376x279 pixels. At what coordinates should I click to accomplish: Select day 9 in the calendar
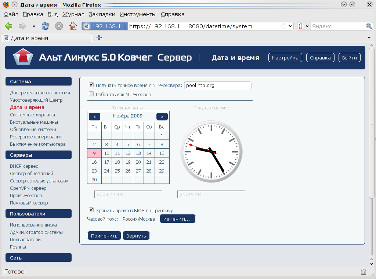(94, 153)
